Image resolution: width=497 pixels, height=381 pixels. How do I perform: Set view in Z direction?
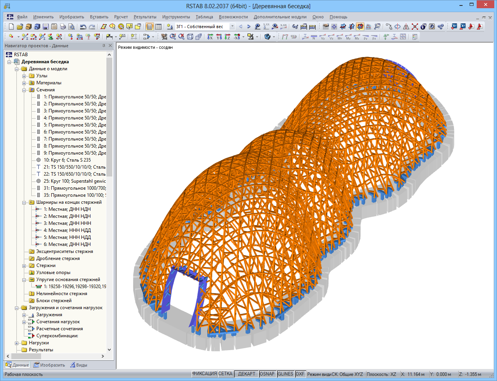[227, 37]
